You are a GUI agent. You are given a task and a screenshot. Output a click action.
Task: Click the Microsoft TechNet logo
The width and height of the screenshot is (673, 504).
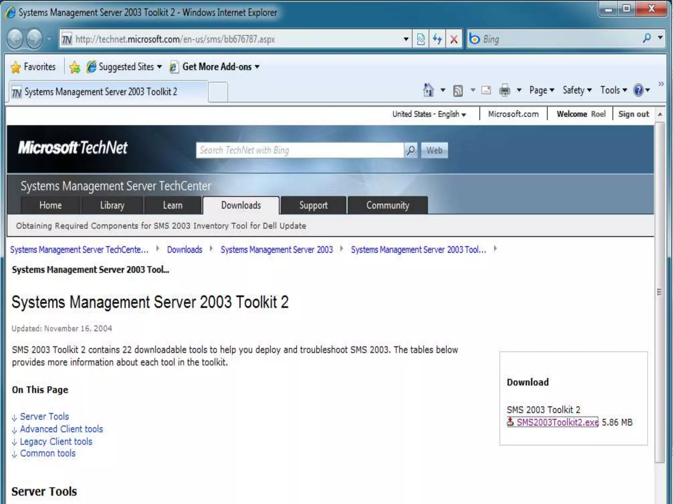click(73, 148)
